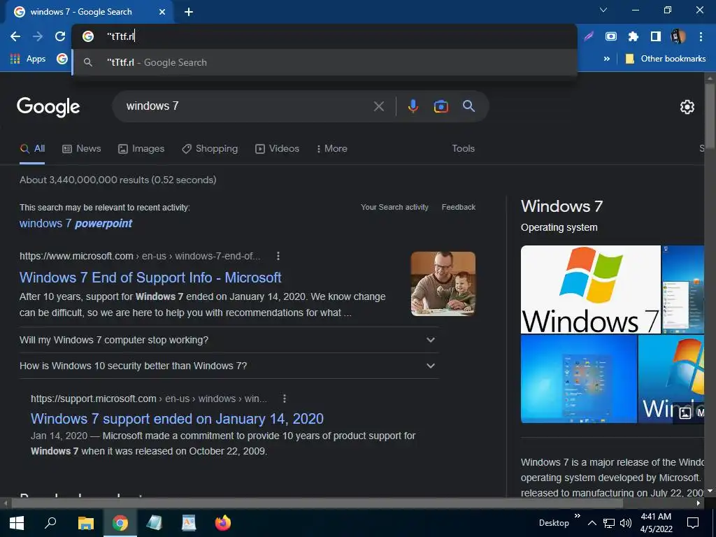Viewport: 716px width, 537px height.
Task: Show hidden system tray icons
Action: coord(592,523)
